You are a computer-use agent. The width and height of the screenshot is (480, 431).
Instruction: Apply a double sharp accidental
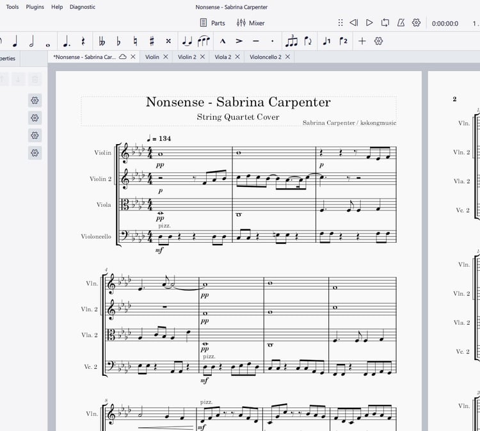[x=168, y=41]
